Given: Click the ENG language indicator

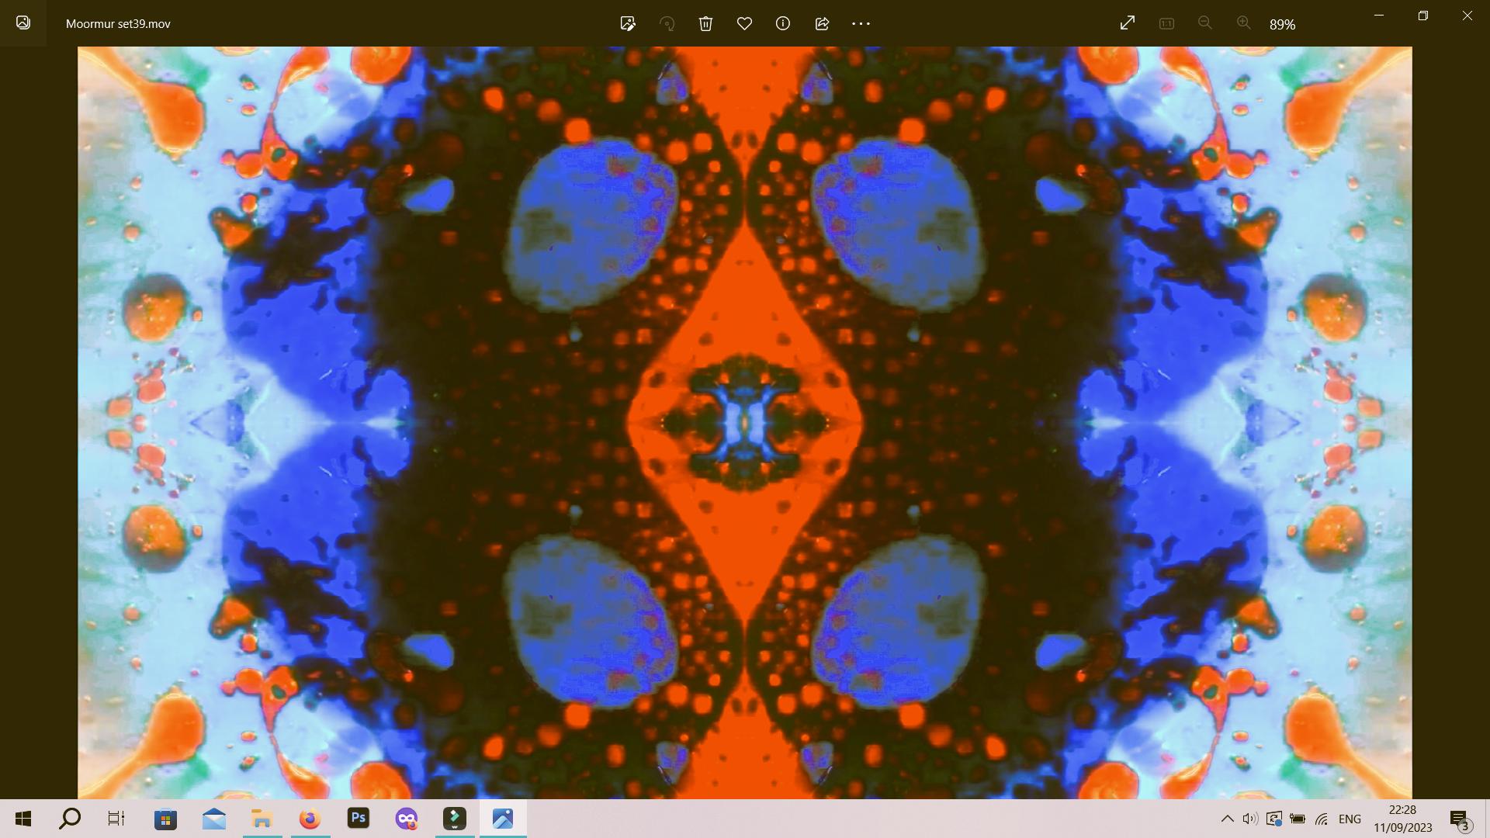Looking at the screenshot, I should tap(1350, 819).
